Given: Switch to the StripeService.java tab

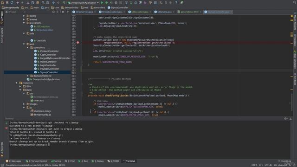Looking at the screenshot, I should coord(84,12).
